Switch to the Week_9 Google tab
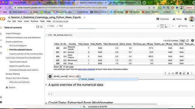 58,3
